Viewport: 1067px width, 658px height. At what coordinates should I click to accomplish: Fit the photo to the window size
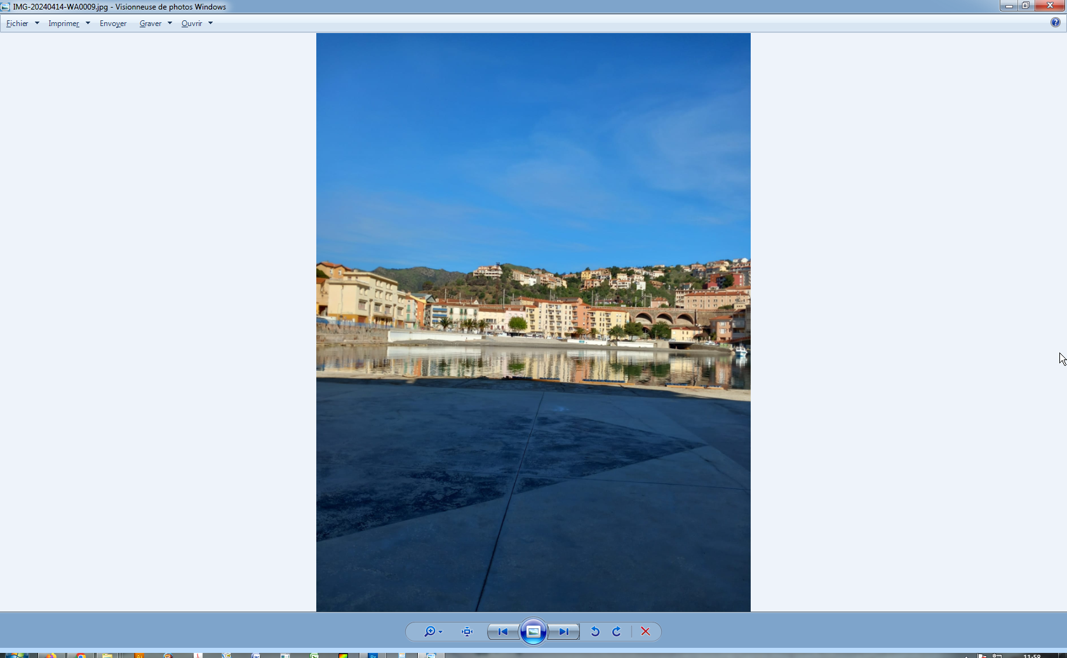pyautogui.click(x=467, y=631)
